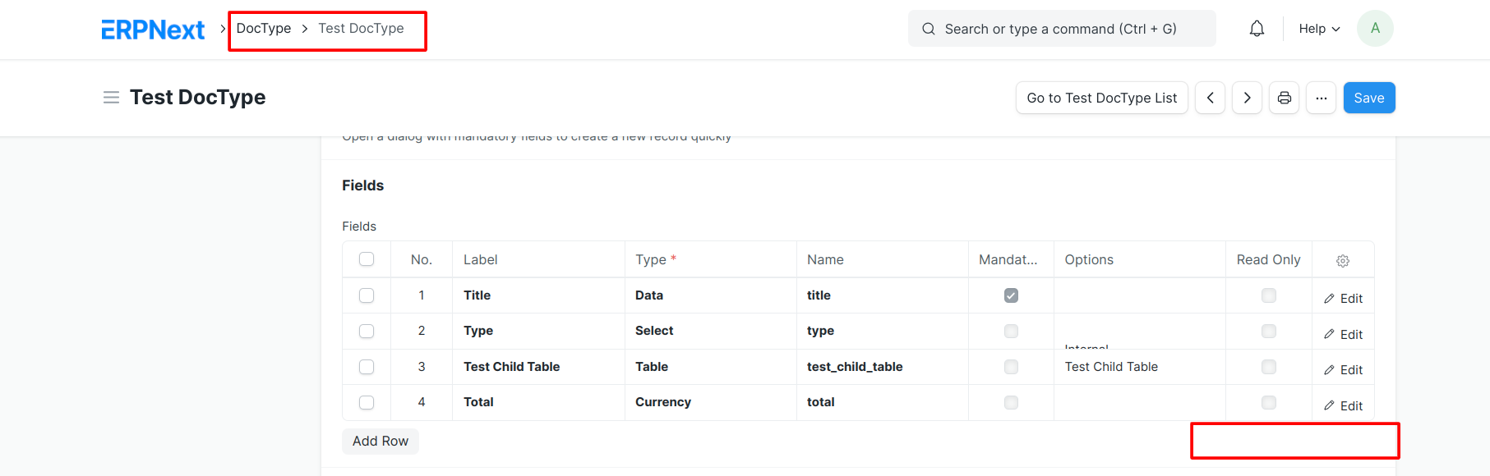Screen dimensions: 1490x476
Task: Go to previous document arrow
Action: click(x=1210, y=98)
